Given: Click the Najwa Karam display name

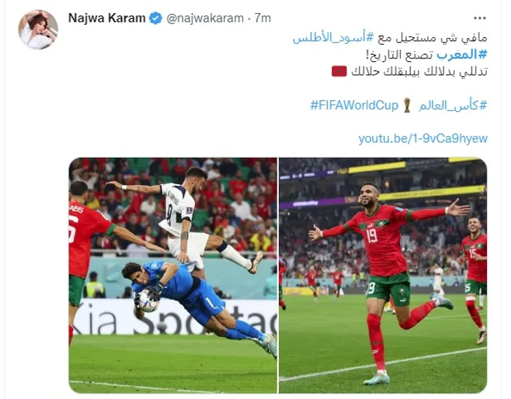Looking at the screenshot, I should click(107, 18).
